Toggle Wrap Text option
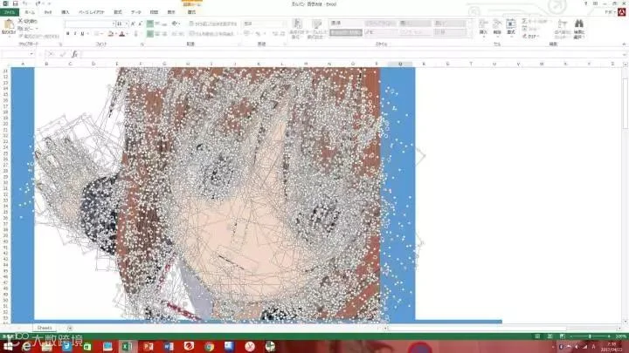The width and height of the screenshot is (629, 353). pyautogui.click(x=212, y=24)
